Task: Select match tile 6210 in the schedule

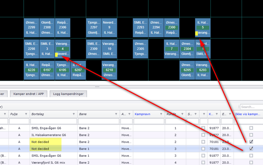Action: coord(109,70)
